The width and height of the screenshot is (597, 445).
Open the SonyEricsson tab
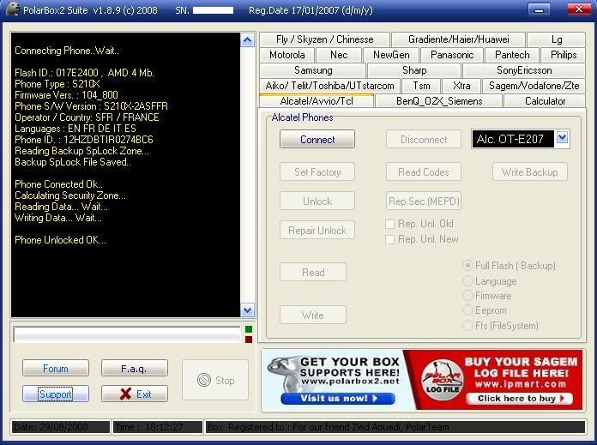coord(524,70)
